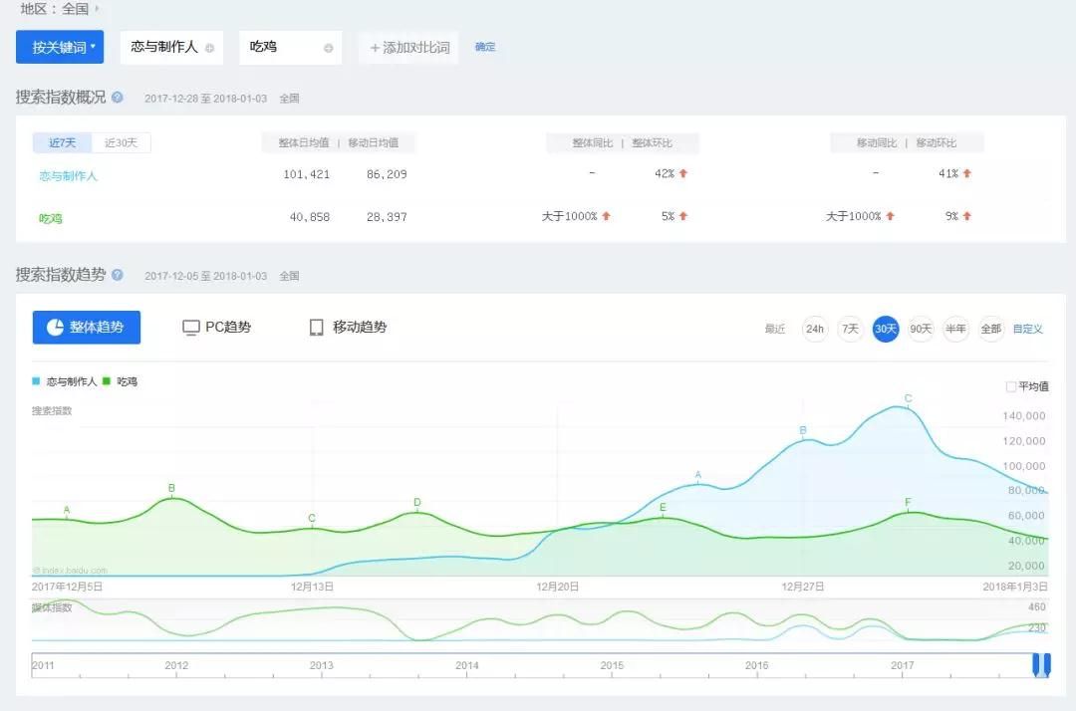Click the PC monitor icon
This screenshot has height=711, width=1076.
[190, 328]
